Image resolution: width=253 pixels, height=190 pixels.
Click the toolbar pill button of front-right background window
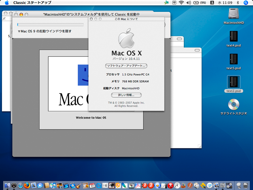197,50
